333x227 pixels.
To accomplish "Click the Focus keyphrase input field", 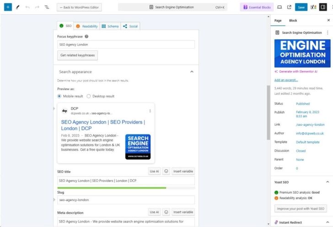I will [x=126, y=45].
